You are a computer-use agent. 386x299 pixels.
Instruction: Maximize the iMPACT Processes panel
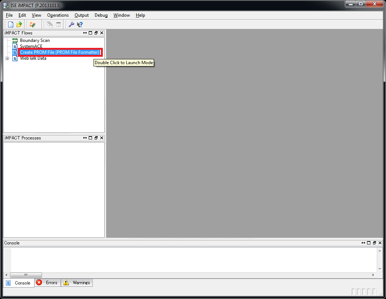point(90,138)
